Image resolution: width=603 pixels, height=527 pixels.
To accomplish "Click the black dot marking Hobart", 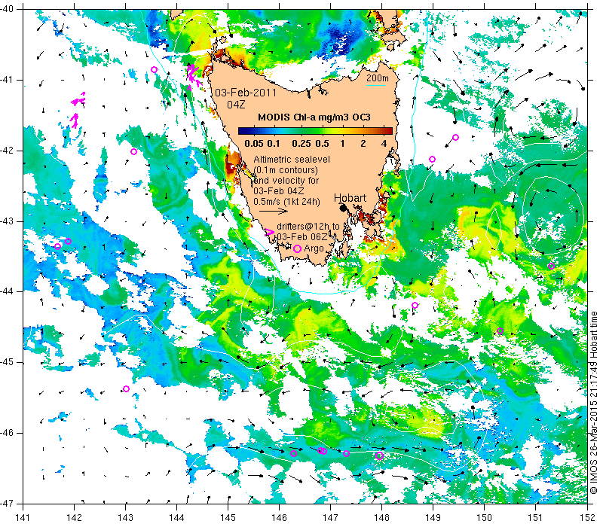I will click(343, 208).
